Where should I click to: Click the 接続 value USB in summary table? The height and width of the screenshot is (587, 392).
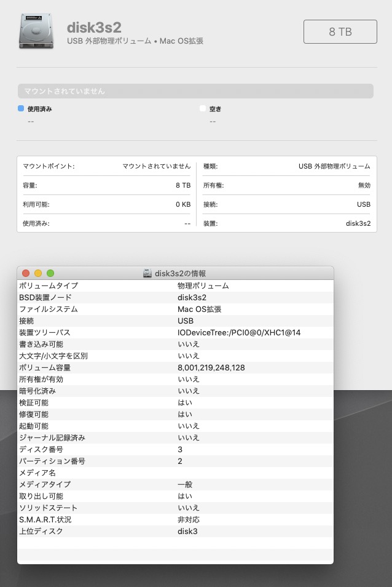364,204
